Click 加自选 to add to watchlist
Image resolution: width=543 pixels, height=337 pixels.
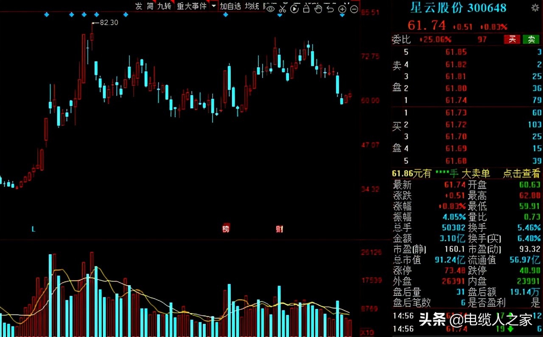click(230, 6)
